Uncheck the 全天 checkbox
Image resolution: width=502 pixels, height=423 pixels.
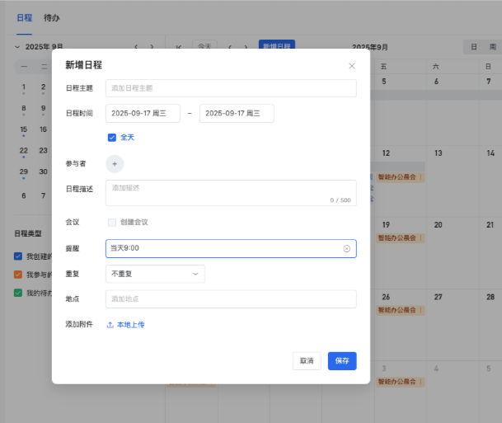tap(112, 138)
